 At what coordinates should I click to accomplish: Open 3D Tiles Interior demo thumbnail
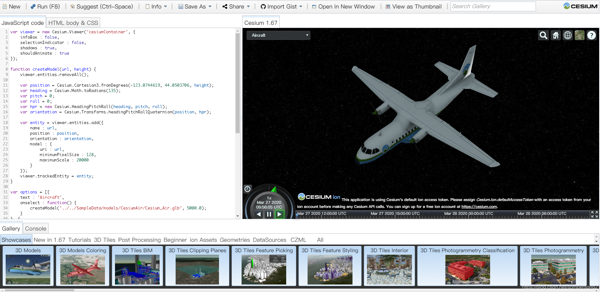click(389, 266)
